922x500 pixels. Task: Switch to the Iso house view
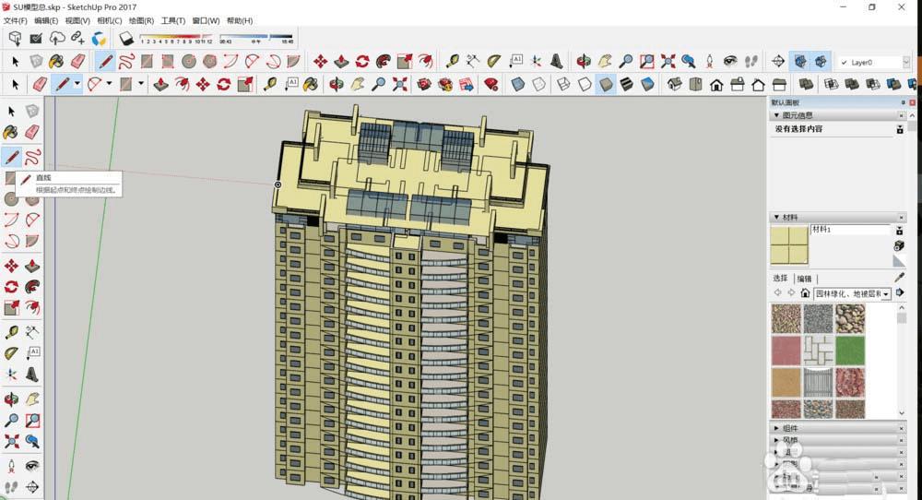675,85
